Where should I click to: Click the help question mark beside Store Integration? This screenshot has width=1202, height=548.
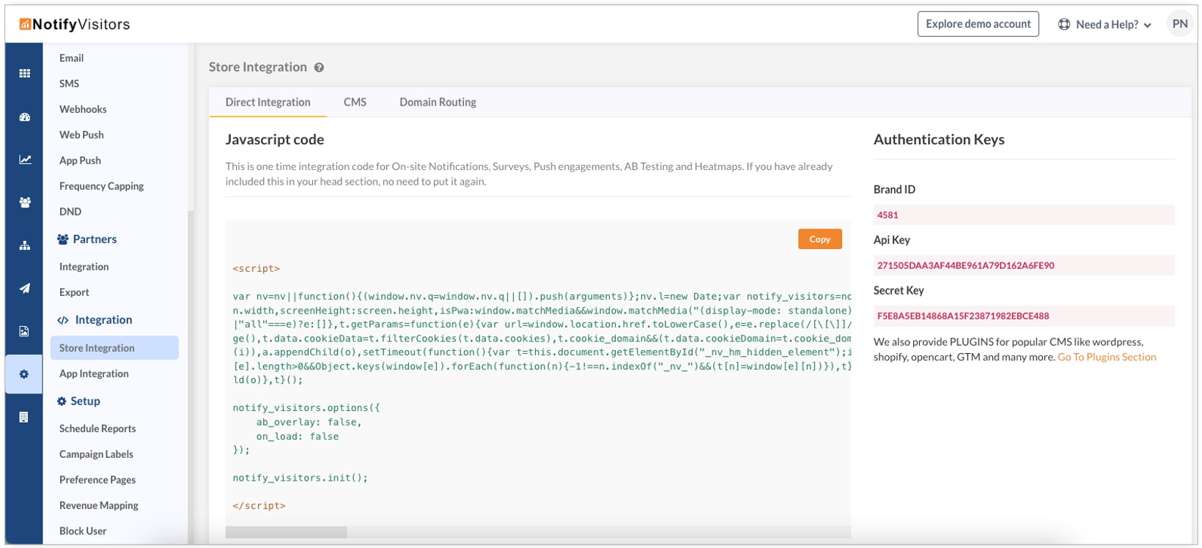pyautogui.click(x=319, y=67)
